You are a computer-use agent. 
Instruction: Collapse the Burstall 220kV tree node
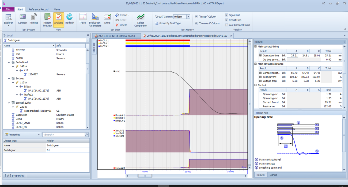pos(9,103)
